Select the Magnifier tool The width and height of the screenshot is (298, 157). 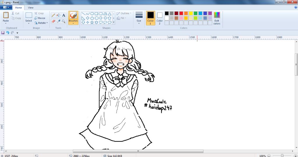click(x=64, y=21)
